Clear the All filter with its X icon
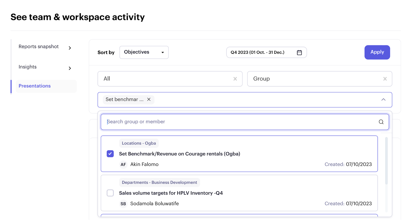The width and height of the screenshot is (417, 220). 235,79
